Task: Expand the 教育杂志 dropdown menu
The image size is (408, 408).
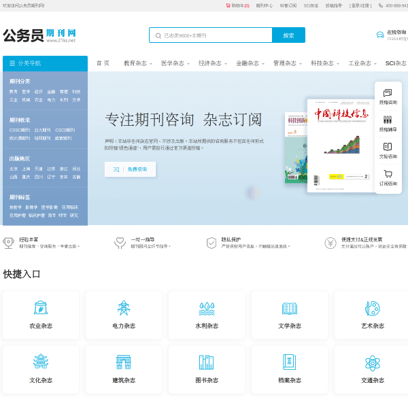Action: pos(137,63)
